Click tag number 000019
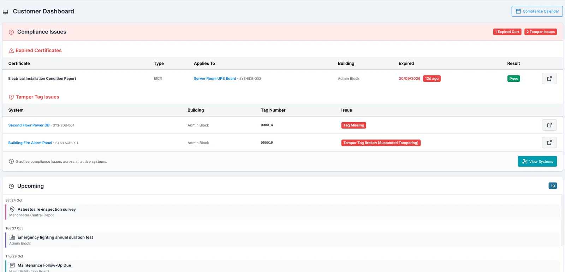Viewport: 565px width, 272px height. (x=267, y=143)
